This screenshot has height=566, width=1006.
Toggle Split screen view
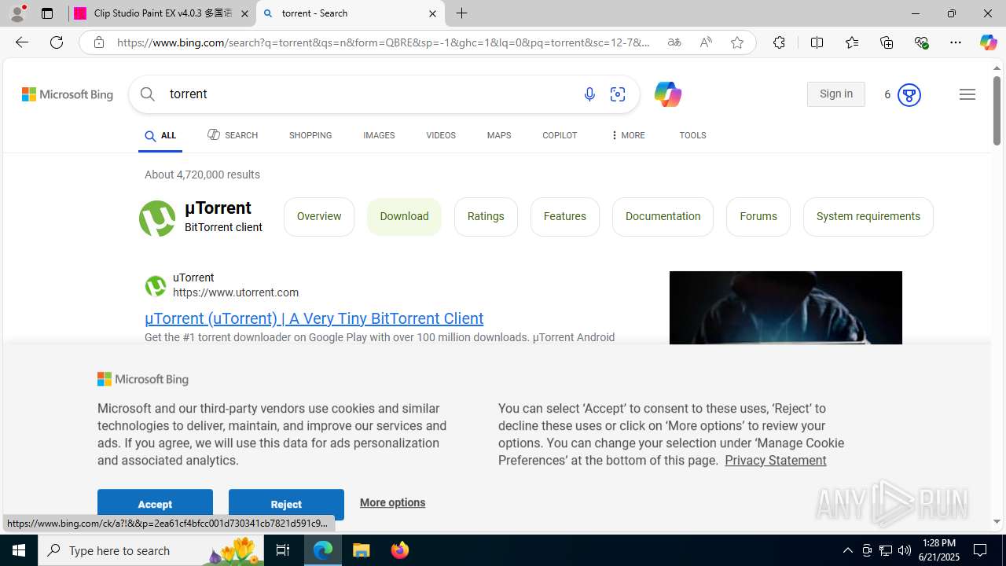coord(817,42)
